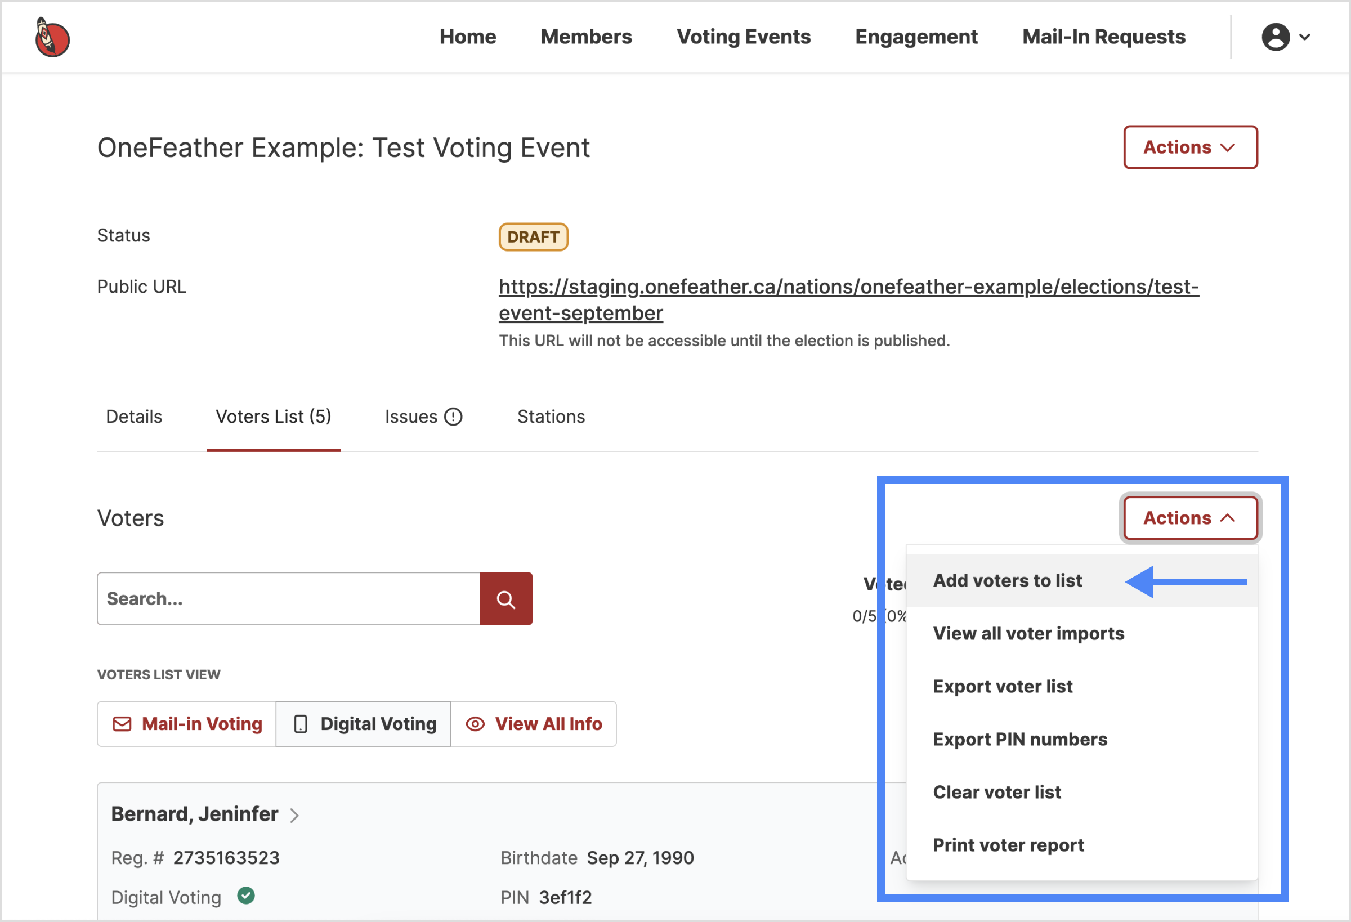Open Voting Events nav item
The image size is (1351, 922).
[744, 37]
